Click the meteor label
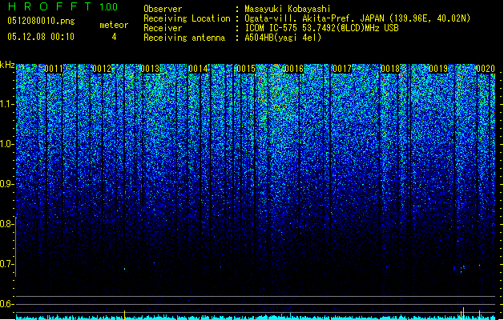This screenshot has width=504, height=320. (114, 25)
